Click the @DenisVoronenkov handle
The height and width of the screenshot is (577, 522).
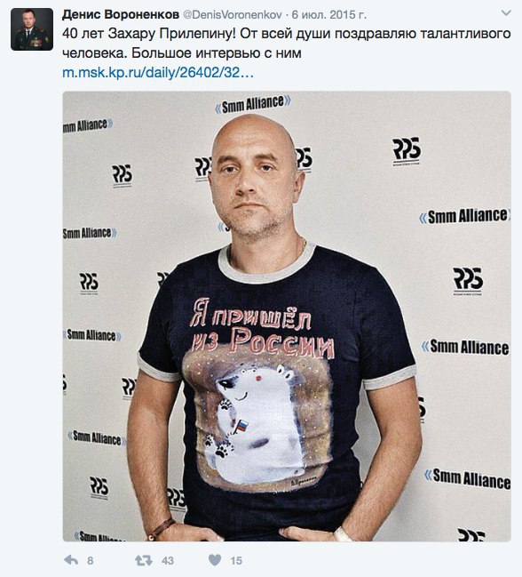(233, 15)
